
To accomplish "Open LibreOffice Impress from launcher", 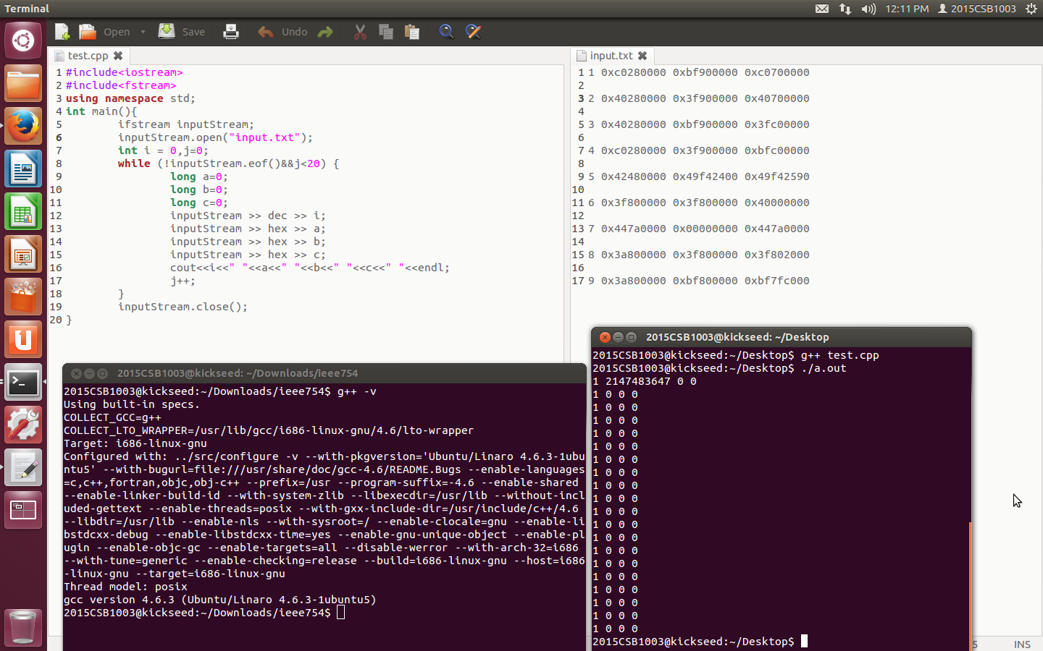I will click(23, 255).
